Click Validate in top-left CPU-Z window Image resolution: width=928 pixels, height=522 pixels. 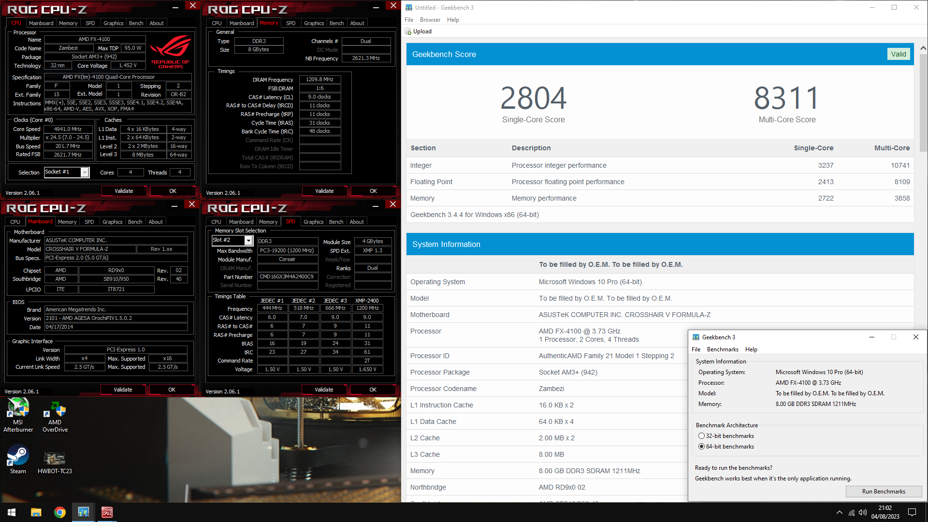(x=124, y=191)
